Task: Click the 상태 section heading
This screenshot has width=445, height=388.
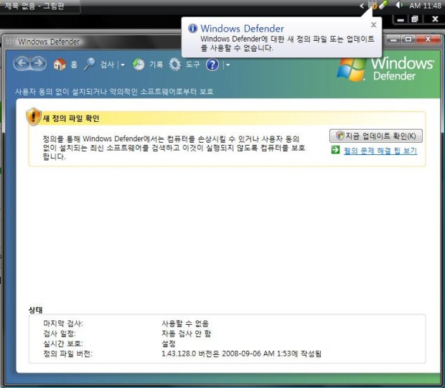Action: (x=35, y=310)
